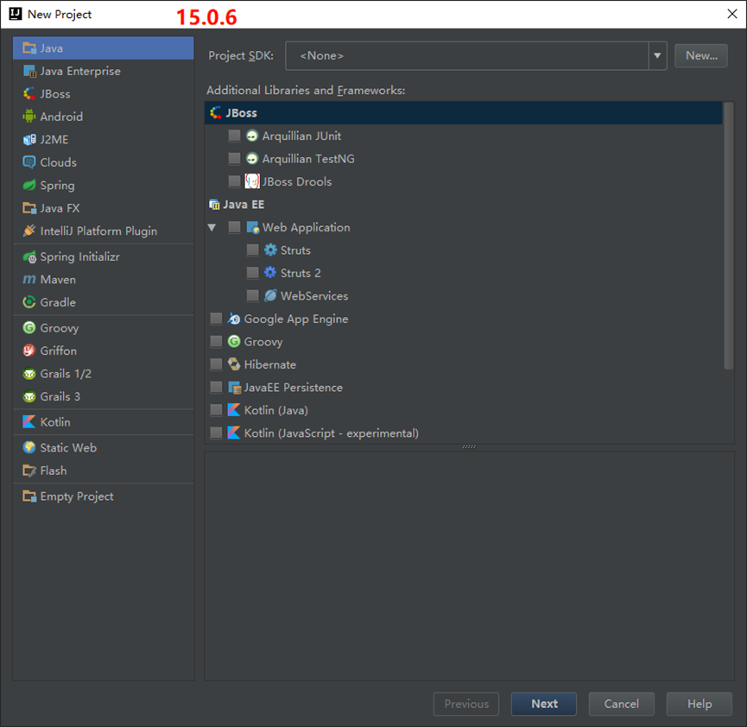Enable the JavaEE Persistence checkbox

[x=216, y=388]
